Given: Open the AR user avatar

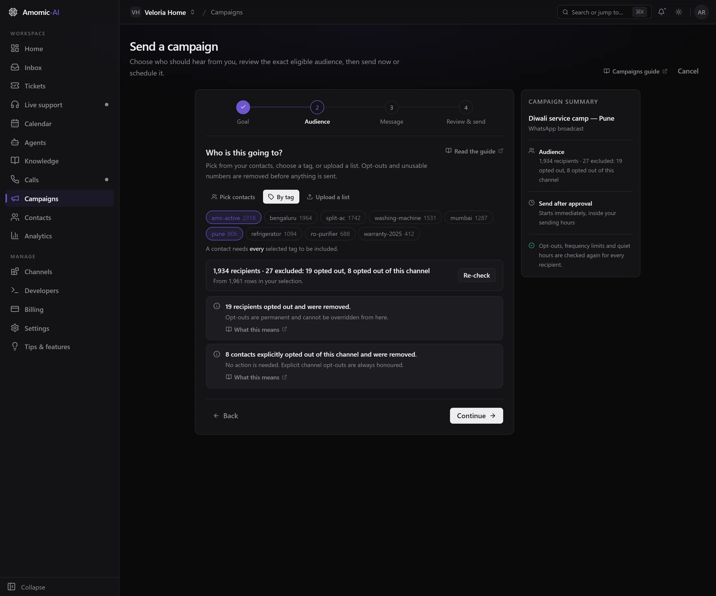Looking at the screenshot, I should [701, 12].
